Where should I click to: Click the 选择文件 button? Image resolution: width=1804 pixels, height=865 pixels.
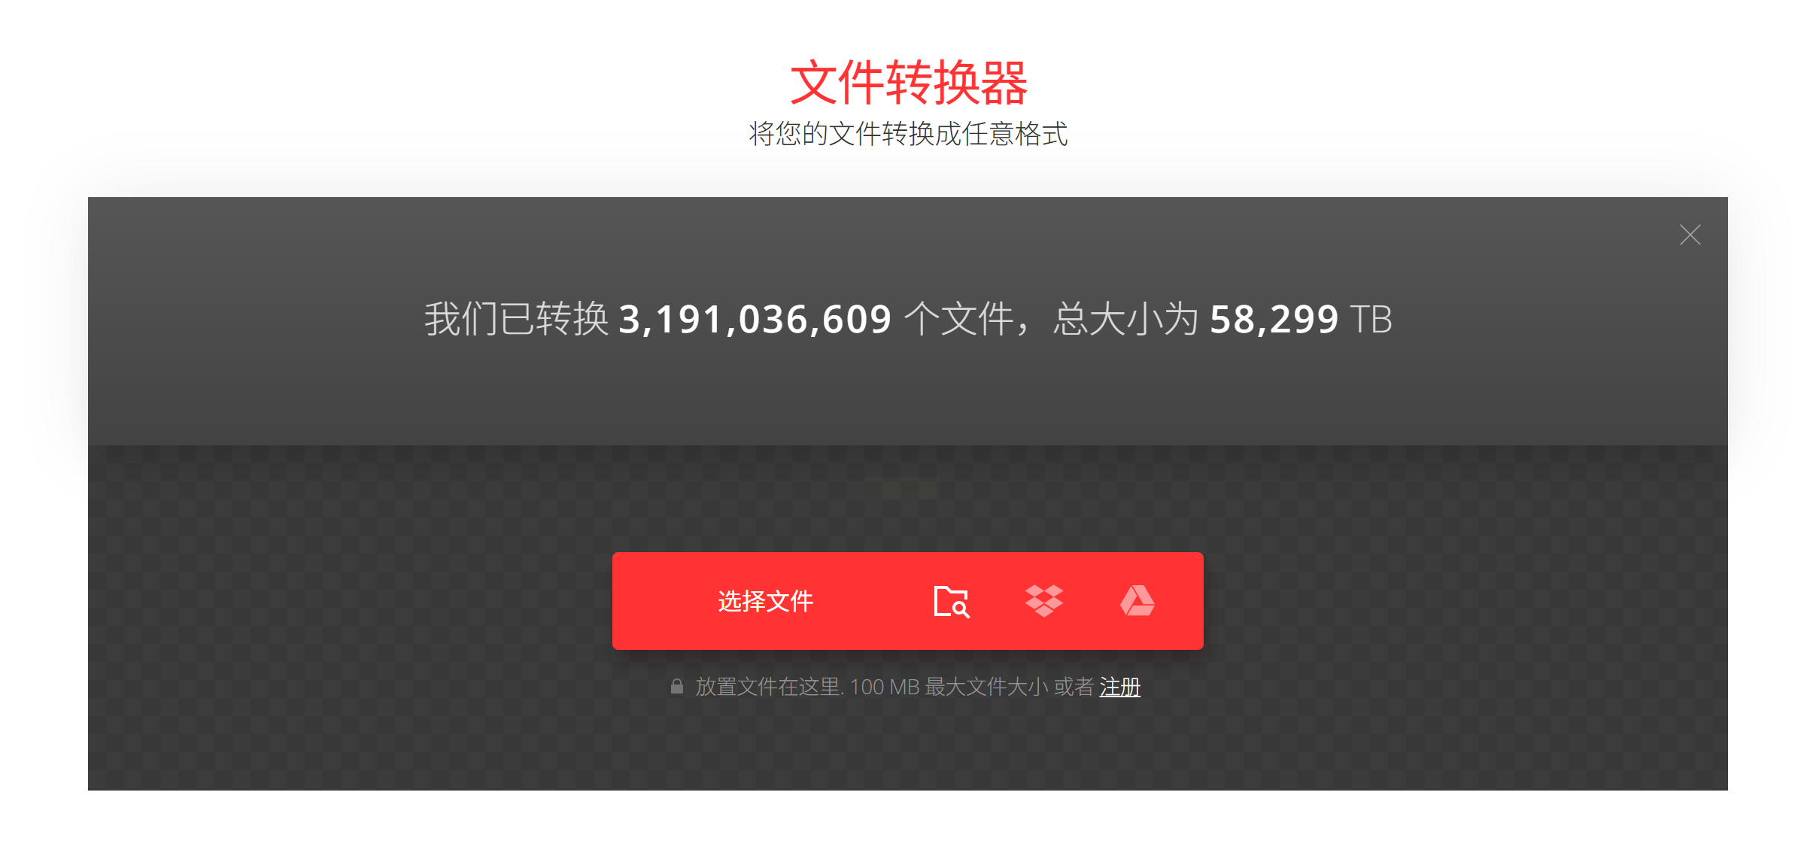tap(765, 601)
